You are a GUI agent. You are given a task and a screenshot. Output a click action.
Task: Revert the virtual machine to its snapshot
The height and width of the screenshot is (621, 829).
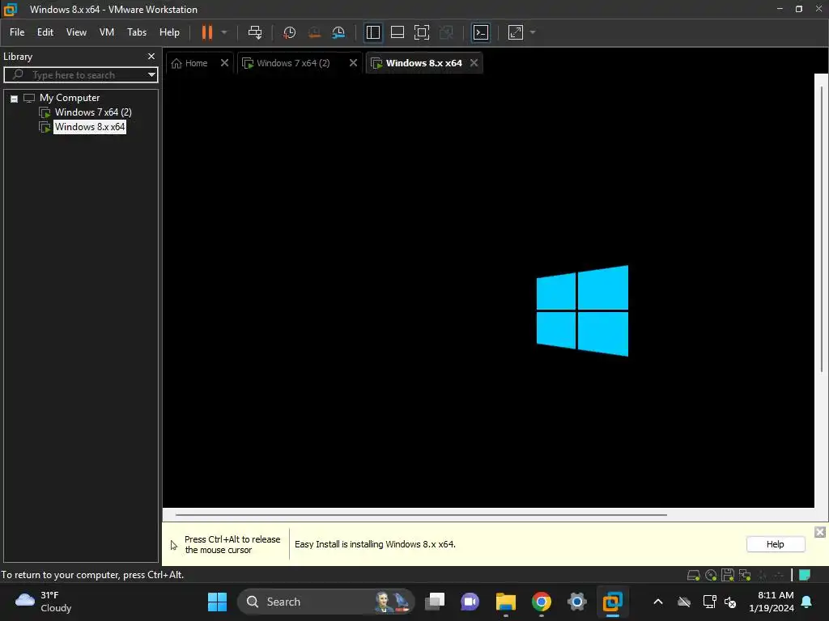[314, 32]
